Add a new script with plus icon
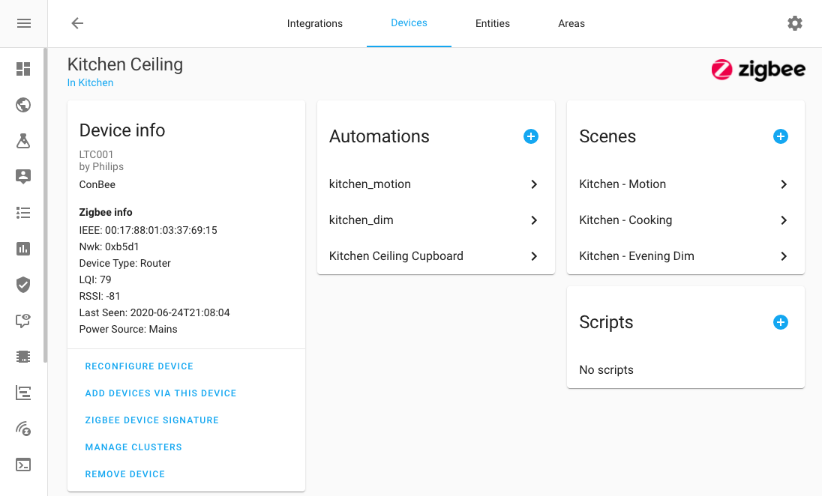Screen dimensions: 822x496 (781, 322)
